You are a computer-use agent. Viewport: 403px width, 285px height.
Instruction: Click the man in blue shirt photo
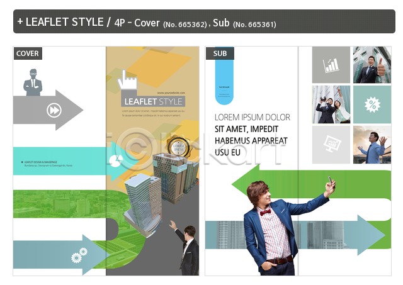click(x=372, y=145)
